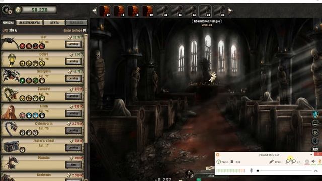Click the recorder microphone volume slider
Screen dimensions: 322x181
[284, 171]
